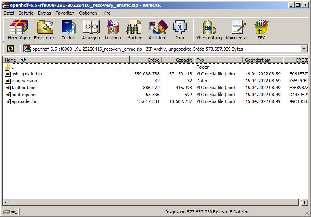Click size value 559.088.768
This screenshot has width=311, height=217.
[147, 74]
